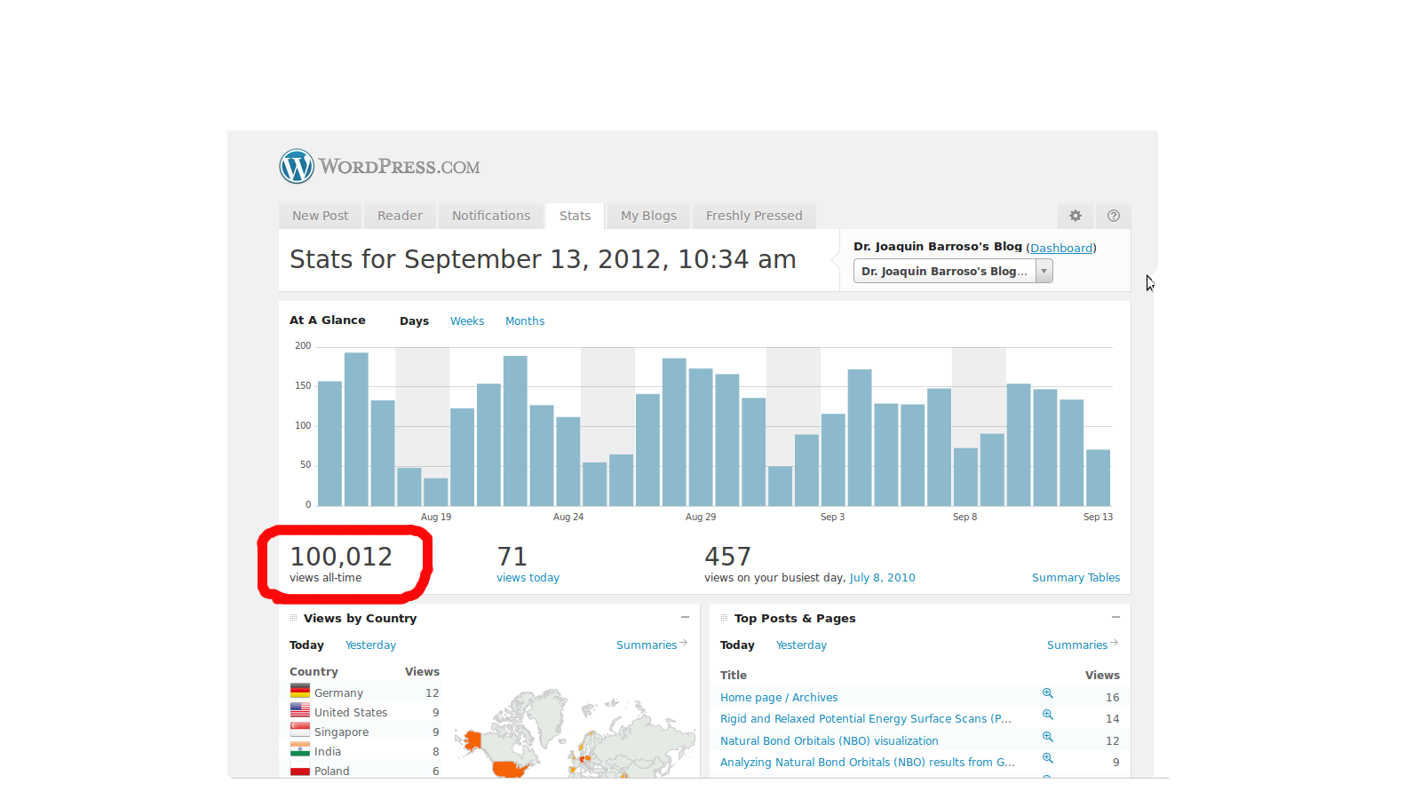Show Yesterday's views by country
Viewport: 1421px width, 799px height.
370,645
